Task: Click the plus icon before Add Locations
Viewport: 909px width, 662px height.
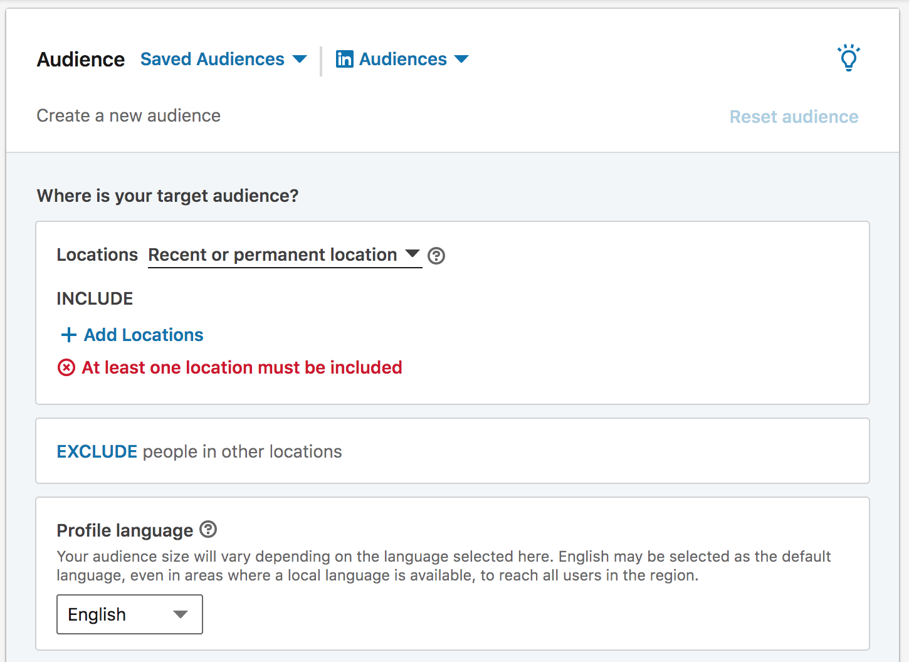Action: pos(68,335)
